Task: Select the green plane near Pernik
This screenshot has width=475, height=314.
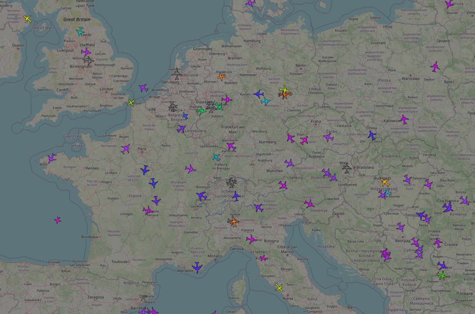Action: coord(443,275)
